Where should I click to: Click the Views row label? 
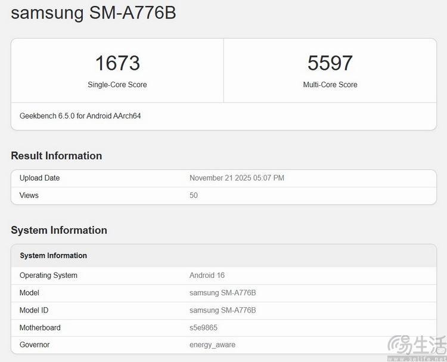(29, 195)
